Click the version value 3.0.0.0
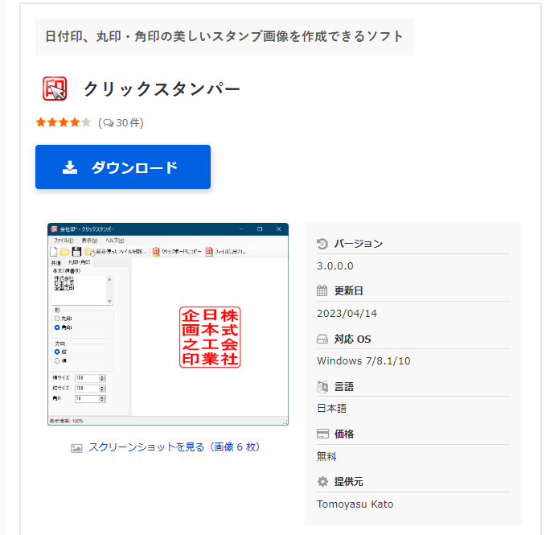Image resolution: width=558 pixels, height=535 pixels. (334, 266)
